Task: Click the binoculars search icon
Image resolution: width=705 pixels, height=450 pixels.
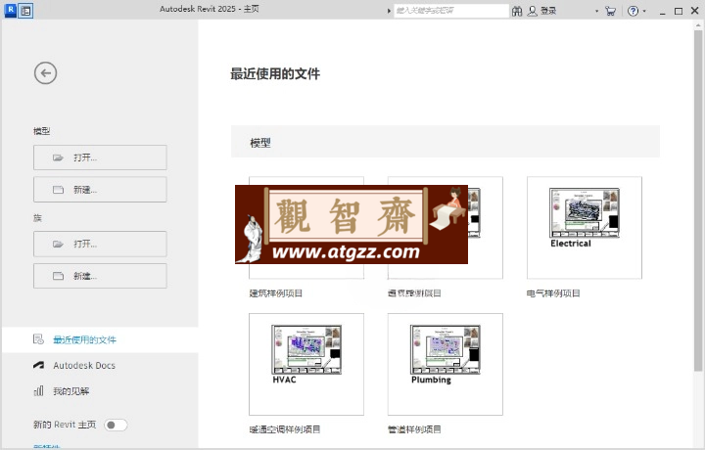Action: pos(517,11)
